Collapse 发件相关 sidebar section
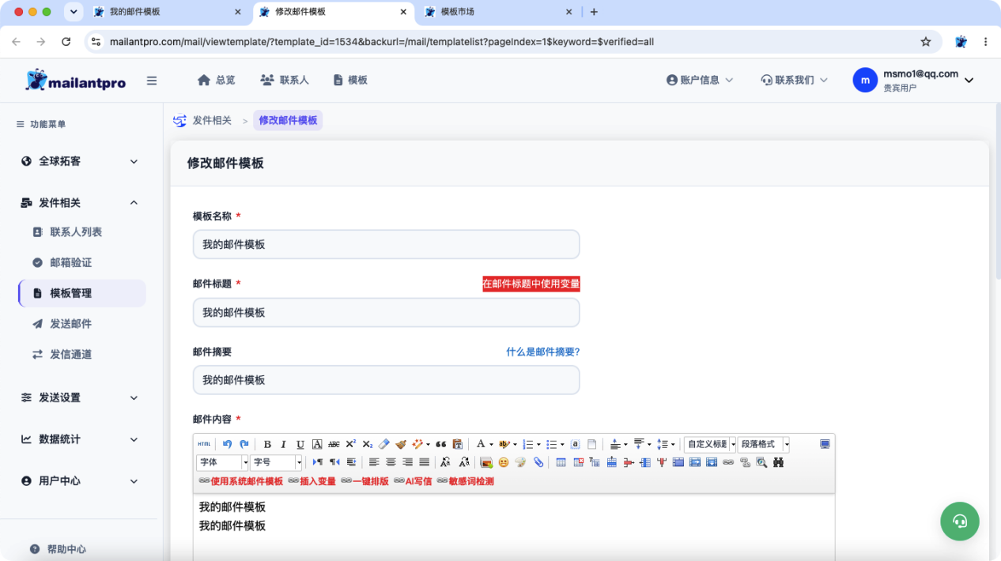Viewport: 1001px width, 561px height. 79,203
